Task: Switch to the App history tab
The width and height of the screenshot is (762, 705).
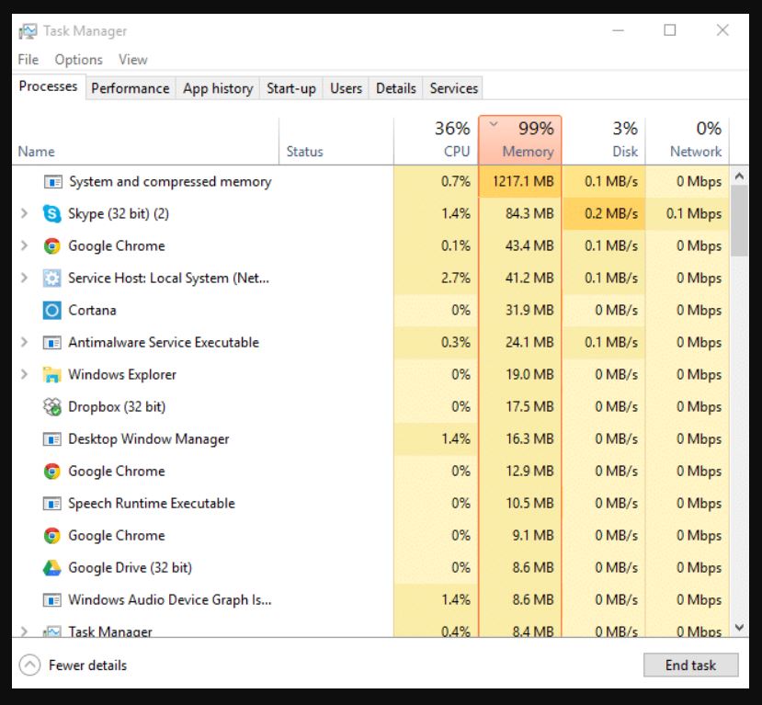Action: click(x=218, y=88)
